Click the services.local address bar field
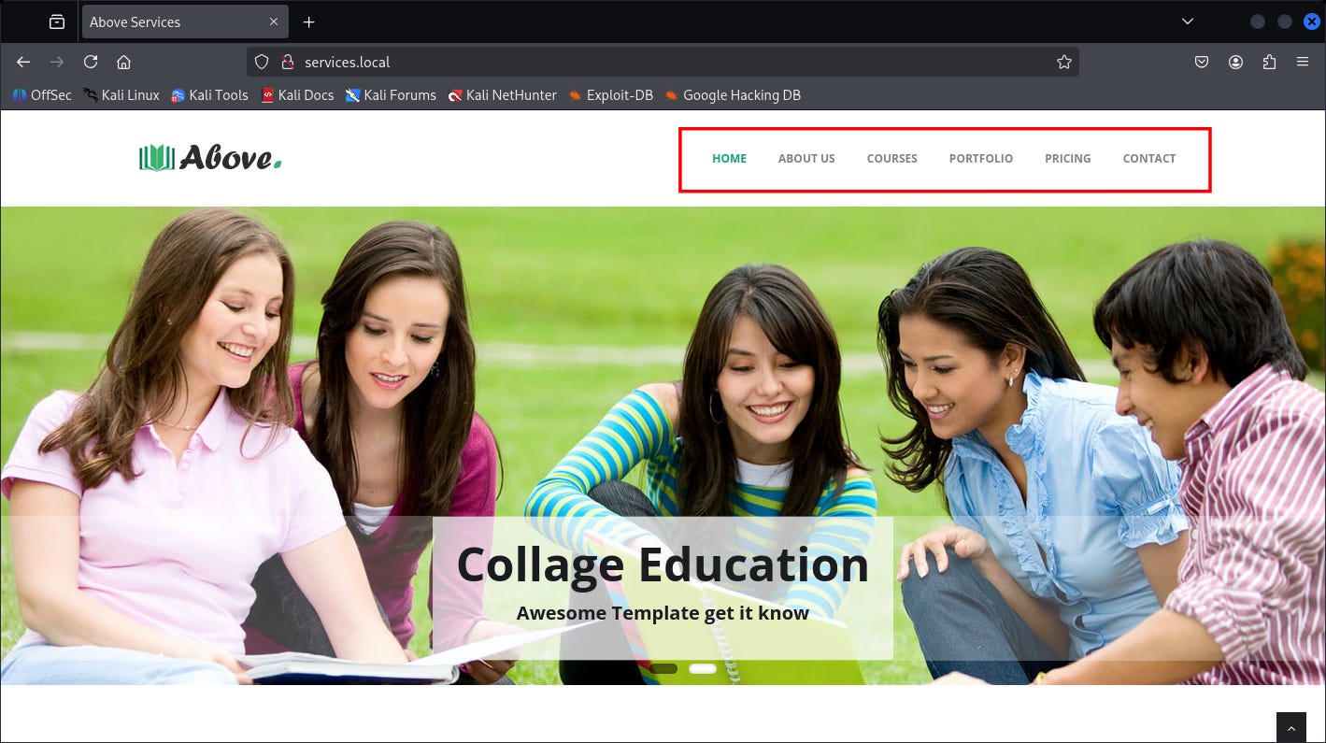1326x743 pixels. click(654, 62)
